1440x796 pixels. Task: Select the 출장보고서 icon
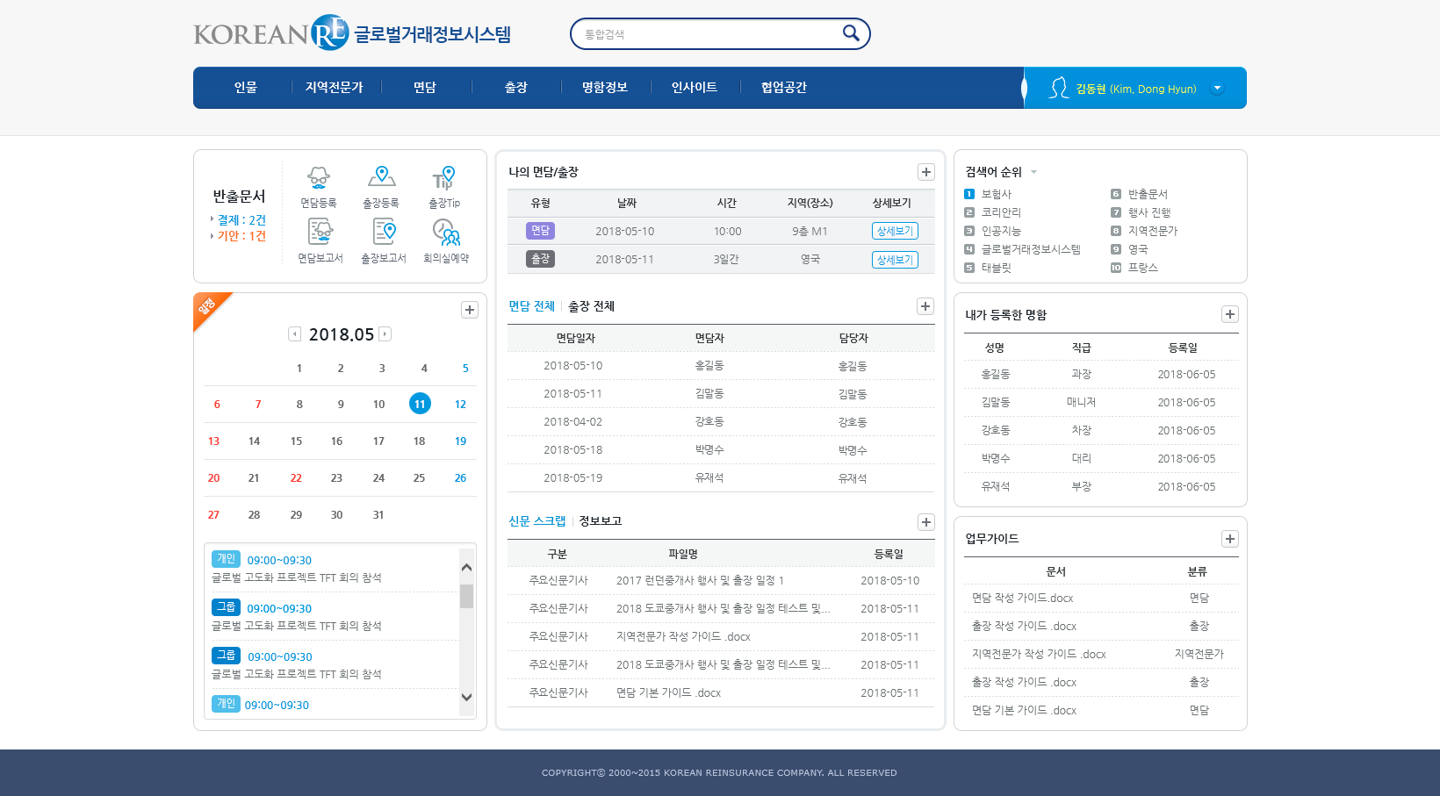pos(383,233)
